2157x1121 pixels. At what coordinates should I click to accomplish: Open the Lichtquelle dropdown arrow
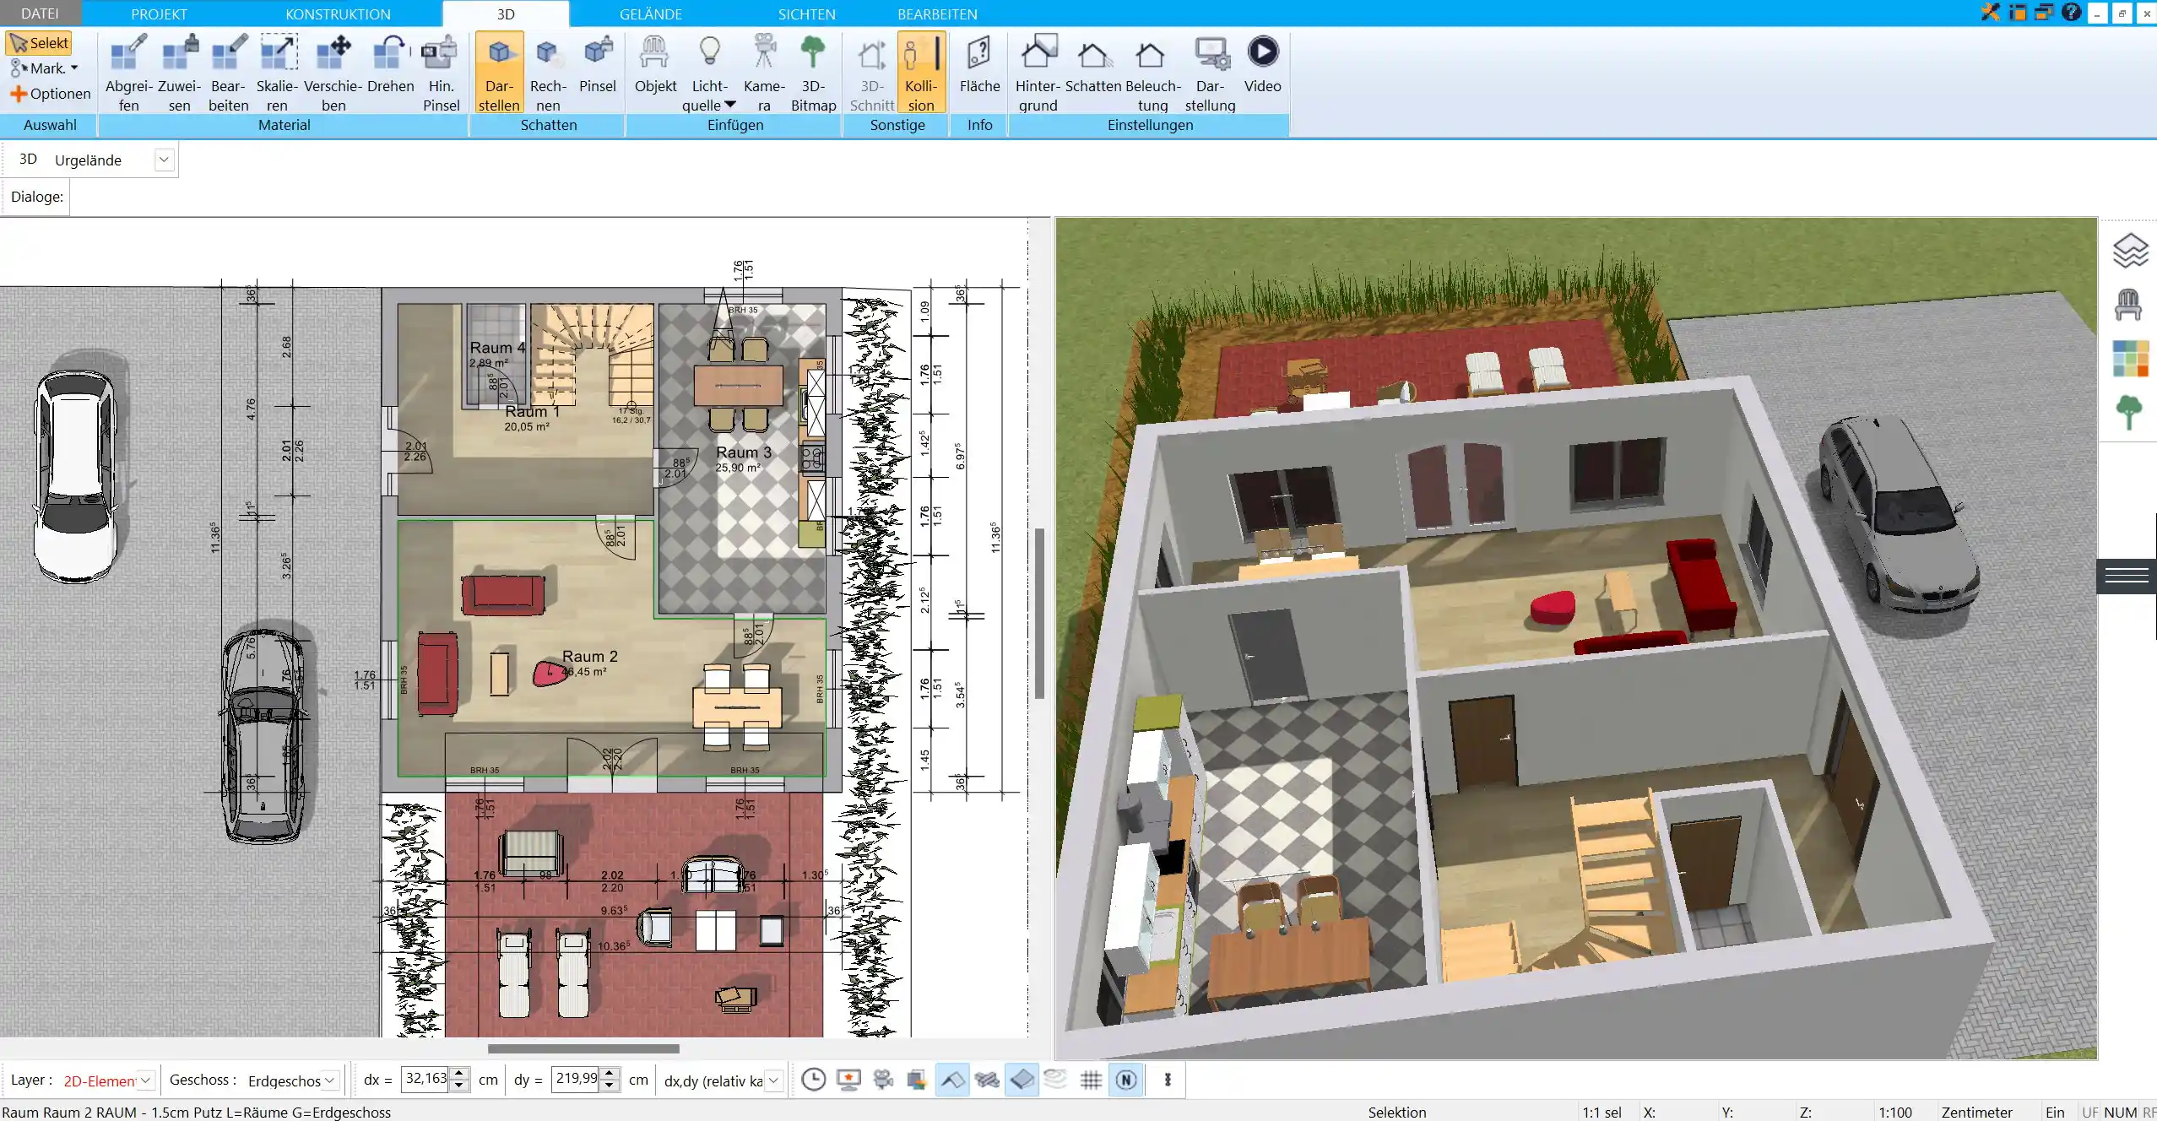point(730,105)
